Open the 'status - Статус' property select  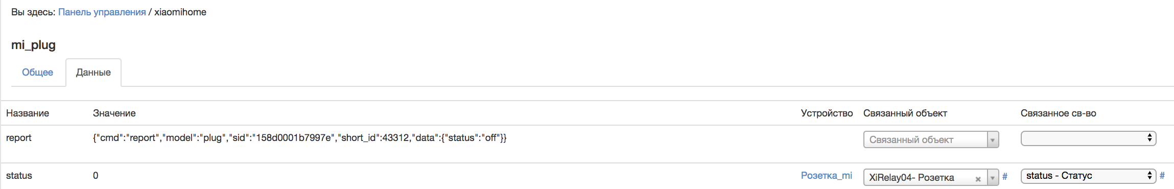tap(1088, 176)
